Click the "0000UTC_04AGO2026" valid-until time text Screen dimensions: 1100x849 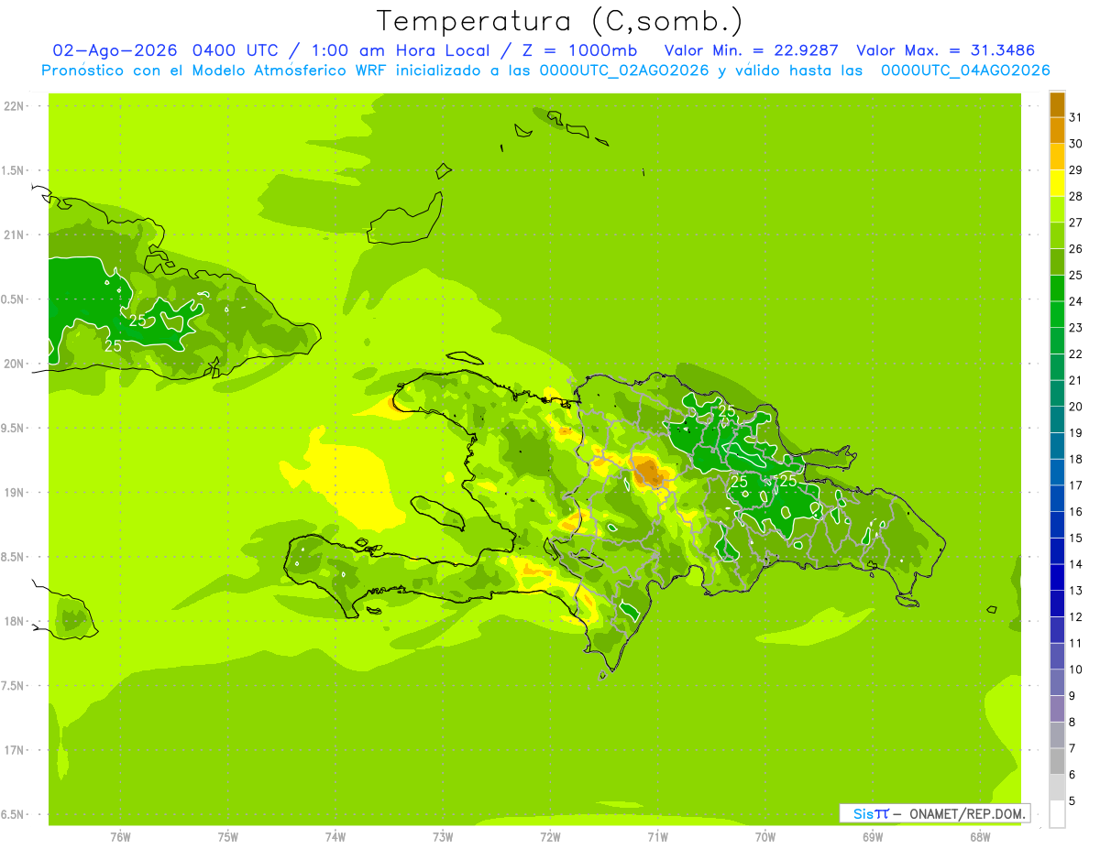[965, 71]
